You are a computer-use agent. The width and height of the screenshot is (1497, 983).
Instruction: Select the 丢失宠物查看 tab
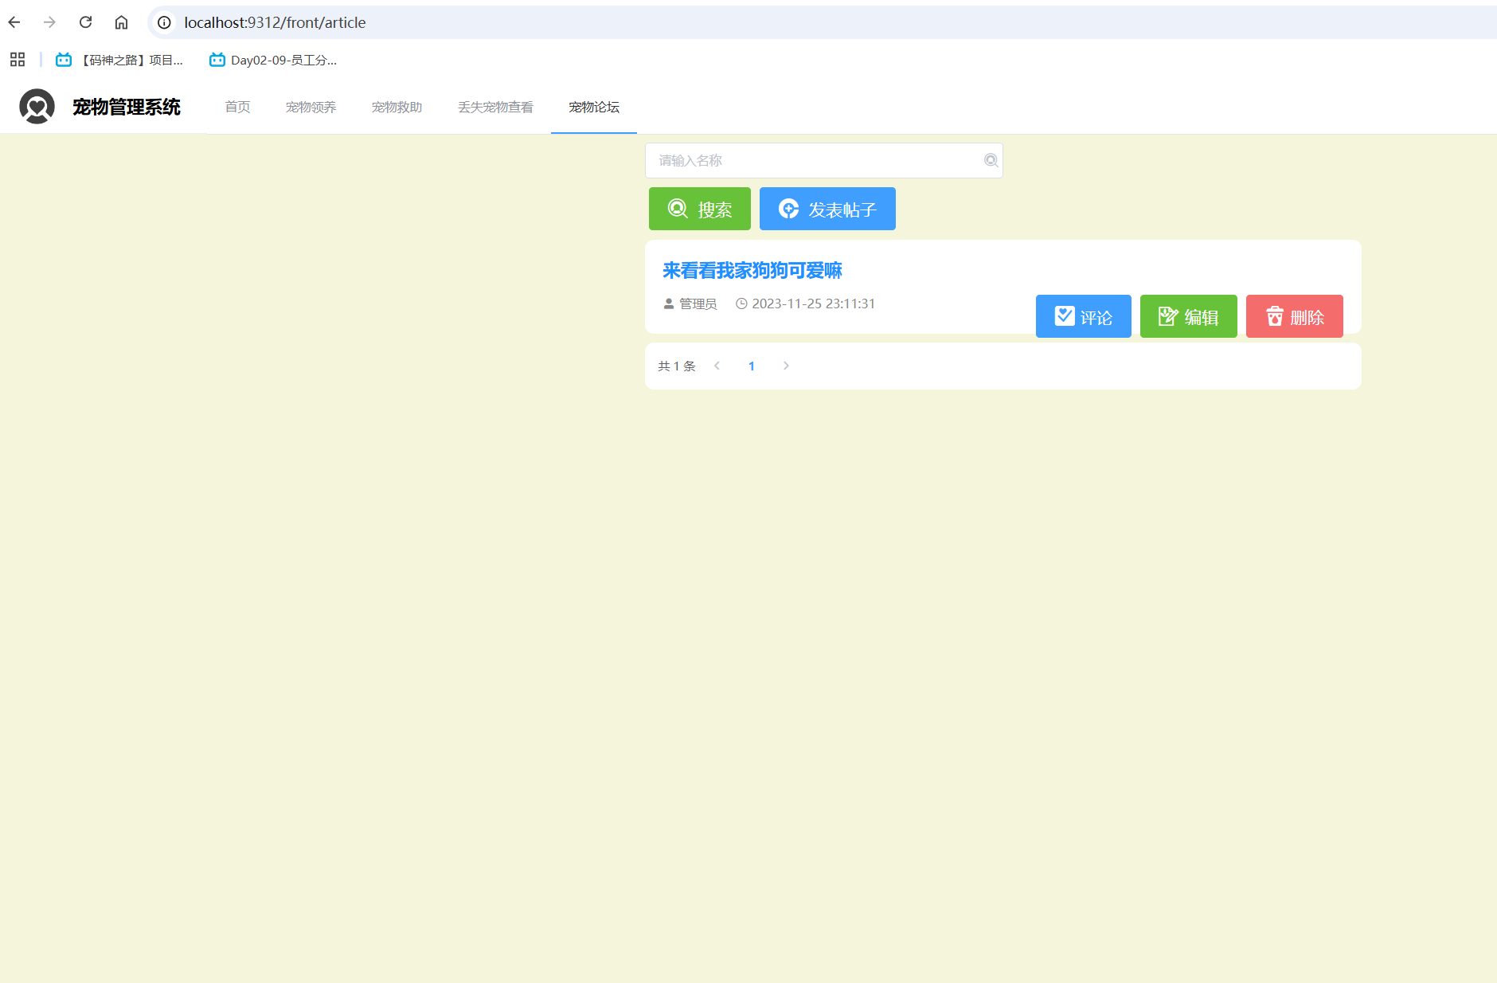(495, 107)
